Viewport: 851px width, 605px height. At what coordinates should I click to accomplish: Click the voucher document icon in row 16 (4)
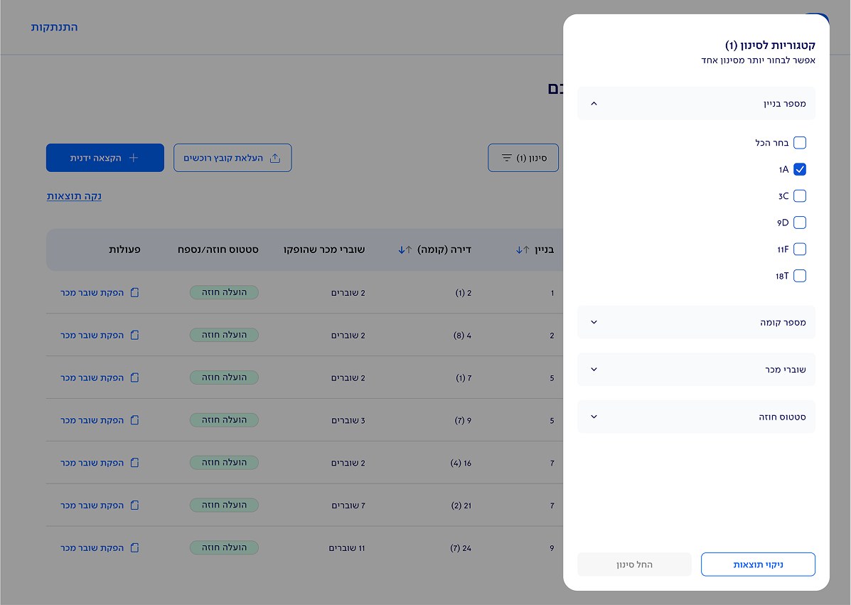tap(135, 462)
